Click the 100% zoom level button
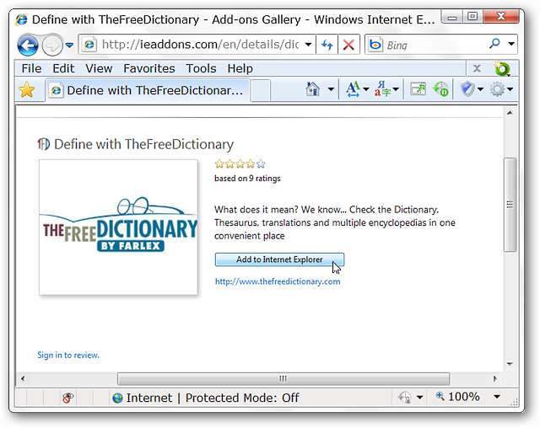 [x=457, y=397]
